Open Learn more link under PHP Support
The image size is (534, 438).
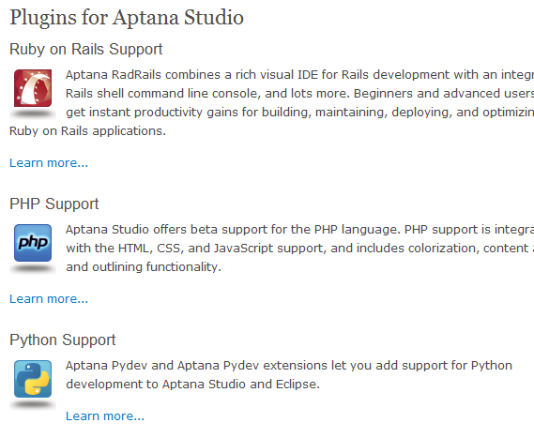[x=49, y=299]
